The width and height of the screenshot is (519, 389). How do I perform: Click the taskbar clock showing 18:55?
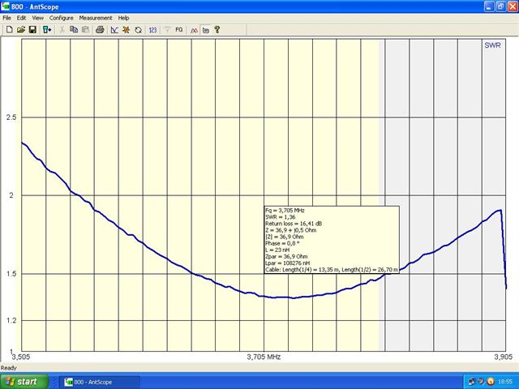tap(505, 382)
